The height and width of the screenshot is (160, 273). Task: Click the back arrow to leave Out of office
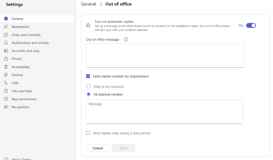pos(88,25)
